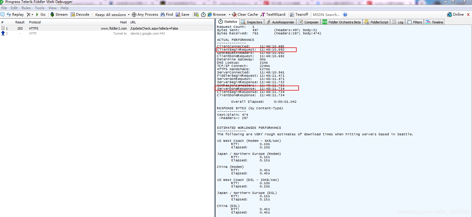Open the Remove sessions dropdown arrow
This screenshot has width=472, height=217.
pos(33,15)
